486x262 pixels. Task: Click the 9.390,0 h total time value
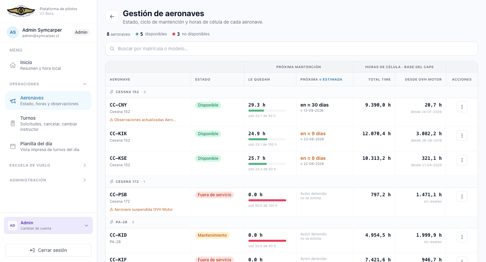pyautogui.click(x=378, y=105)
